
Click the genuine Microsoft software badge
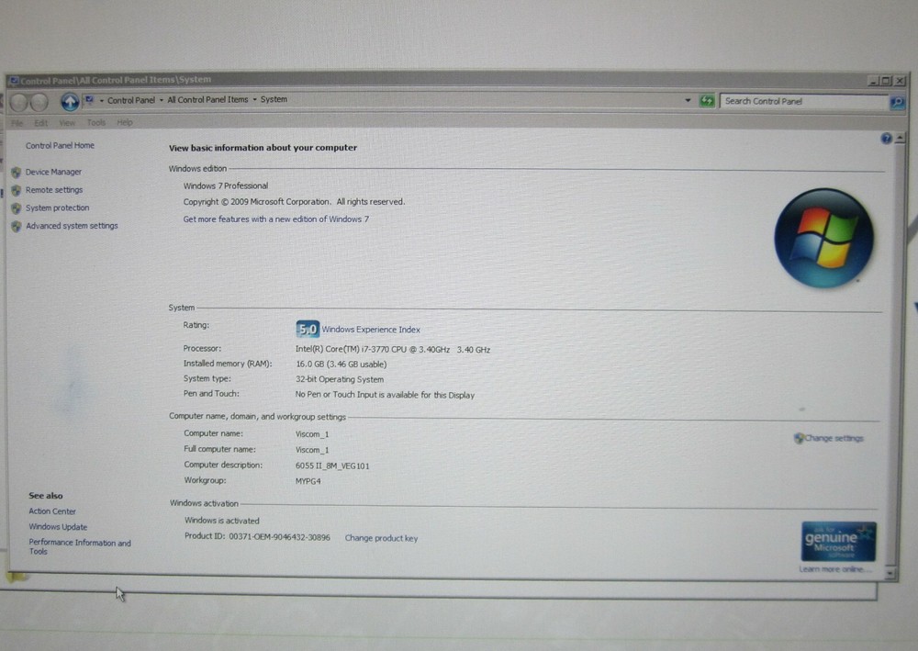pyautogui.click(x=836, y=542)
